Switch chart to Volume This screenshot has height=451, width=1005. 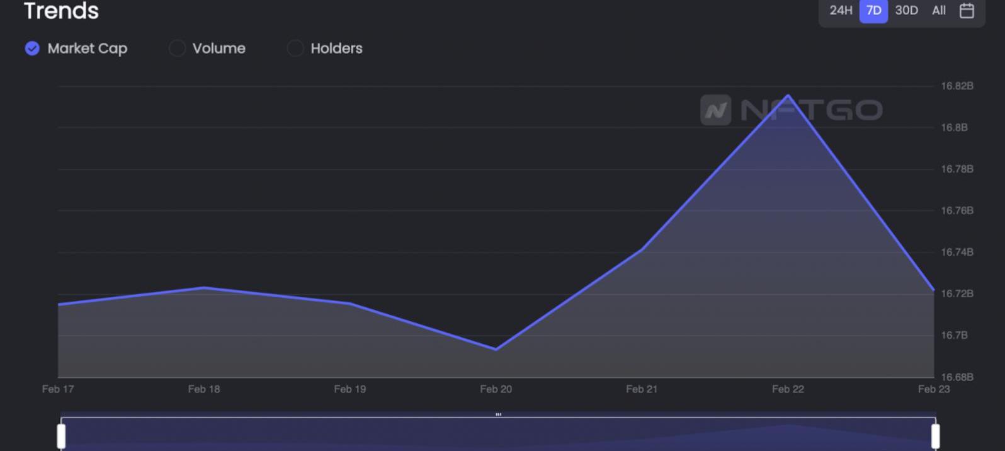(177, 49)
